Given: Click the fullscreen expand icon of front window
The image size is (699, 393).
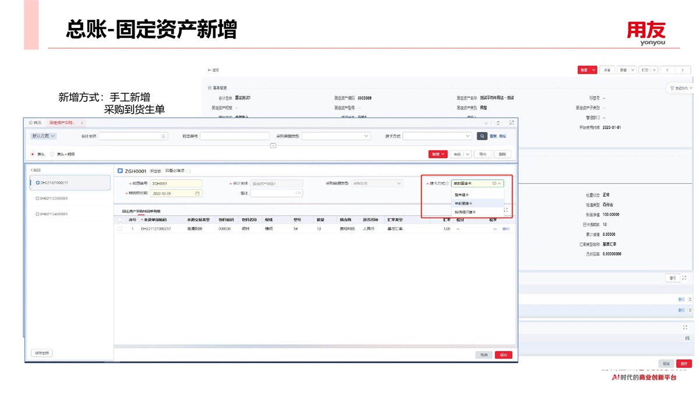Looking at the screenshot, I should (x=511, y=123).
